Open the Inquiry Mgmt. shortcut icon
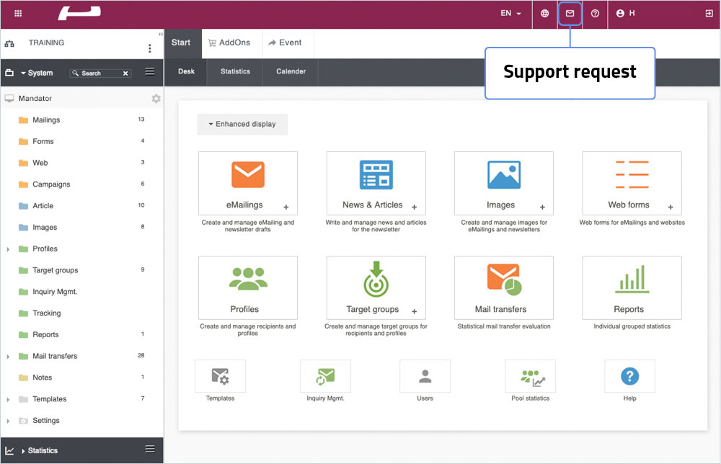This screenshot has height=464, width=721. tap(325, 376)
